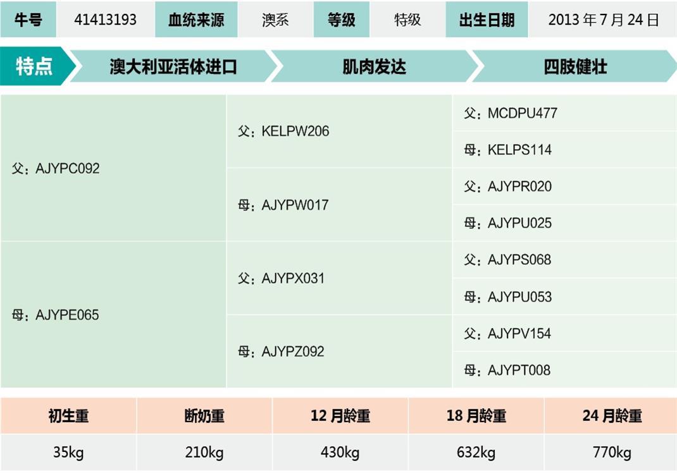The width and height of the screenshot is (677, 474).
Task: Select the birth date 2013年7月24日
Action: [603, 20]
